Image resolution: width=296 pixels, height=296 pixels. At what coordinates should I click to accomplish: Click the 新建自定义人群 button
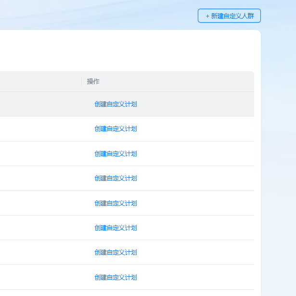point(229,16)
